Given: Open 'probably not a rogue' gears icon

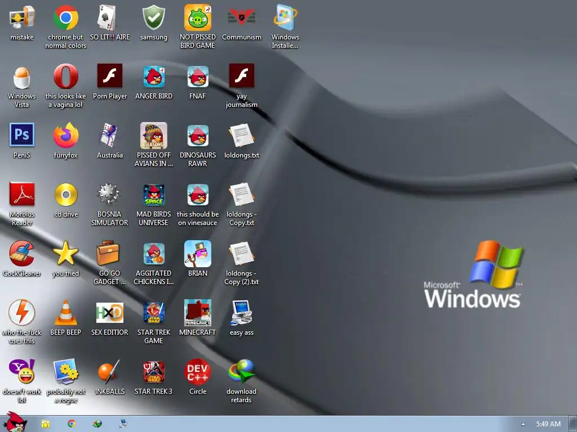Looking at the screenshot, I should [65, 371].
